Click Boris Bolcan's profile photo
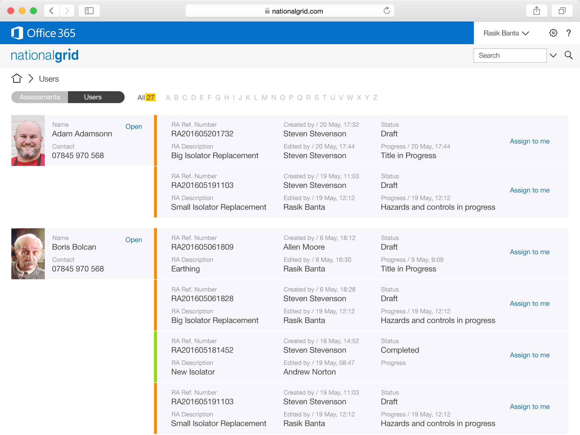 point(28,254)
